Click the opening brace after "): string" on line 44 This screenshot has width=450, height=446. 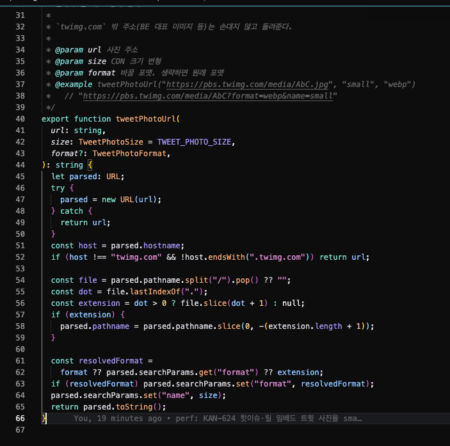(90, 165)
